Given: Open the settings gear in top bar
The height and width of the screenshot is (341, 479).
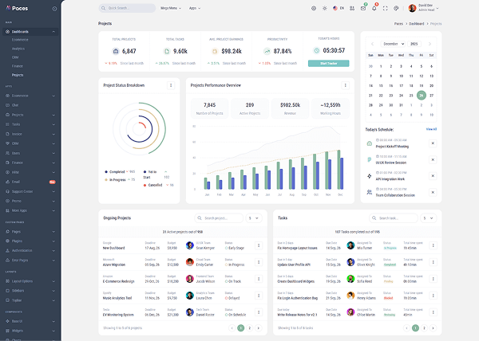Looking at the screenshot, I should [x=314, y=8].
